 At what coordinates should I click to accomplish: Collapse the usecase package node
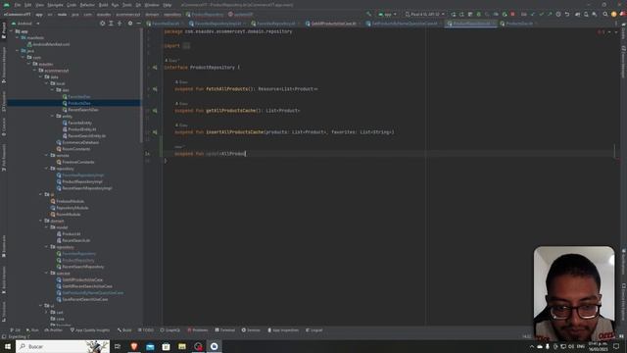[x=47, y=273]
